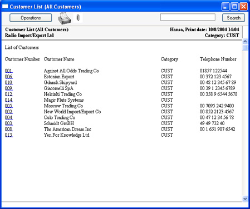Open customer number 006 link
The width and height of the screenshot is (250, 209).
point(9,77)
